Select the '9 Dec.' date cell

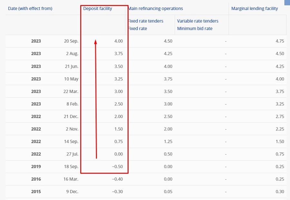pyautogui.click(x=72, y=192)
